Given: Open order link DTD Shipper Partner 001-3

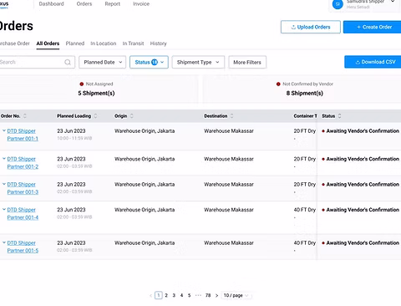Looking at the screenshot, I should coord(23,188).
